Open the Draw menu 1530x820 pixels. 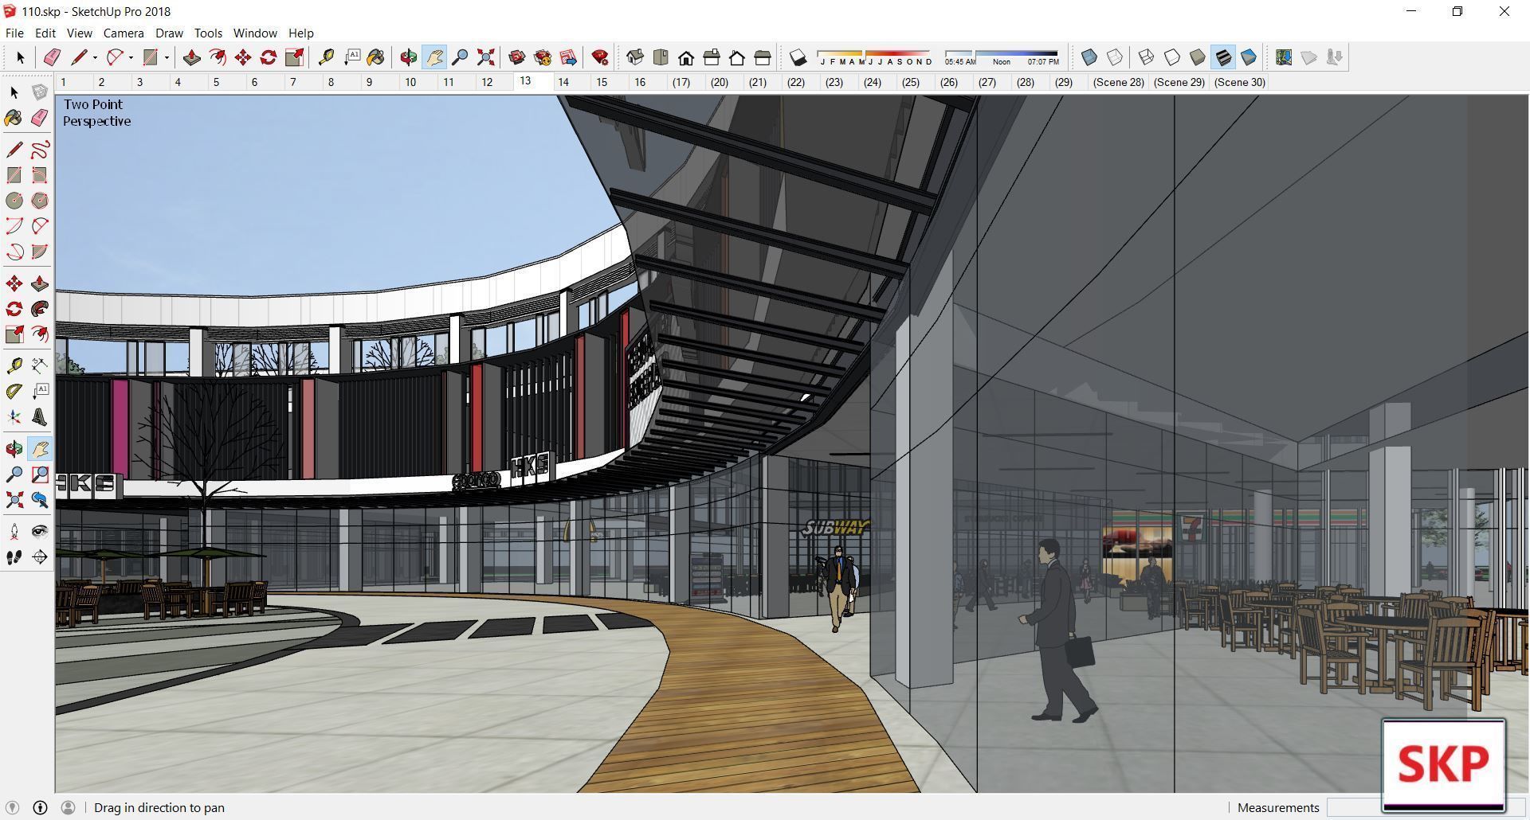169,33
